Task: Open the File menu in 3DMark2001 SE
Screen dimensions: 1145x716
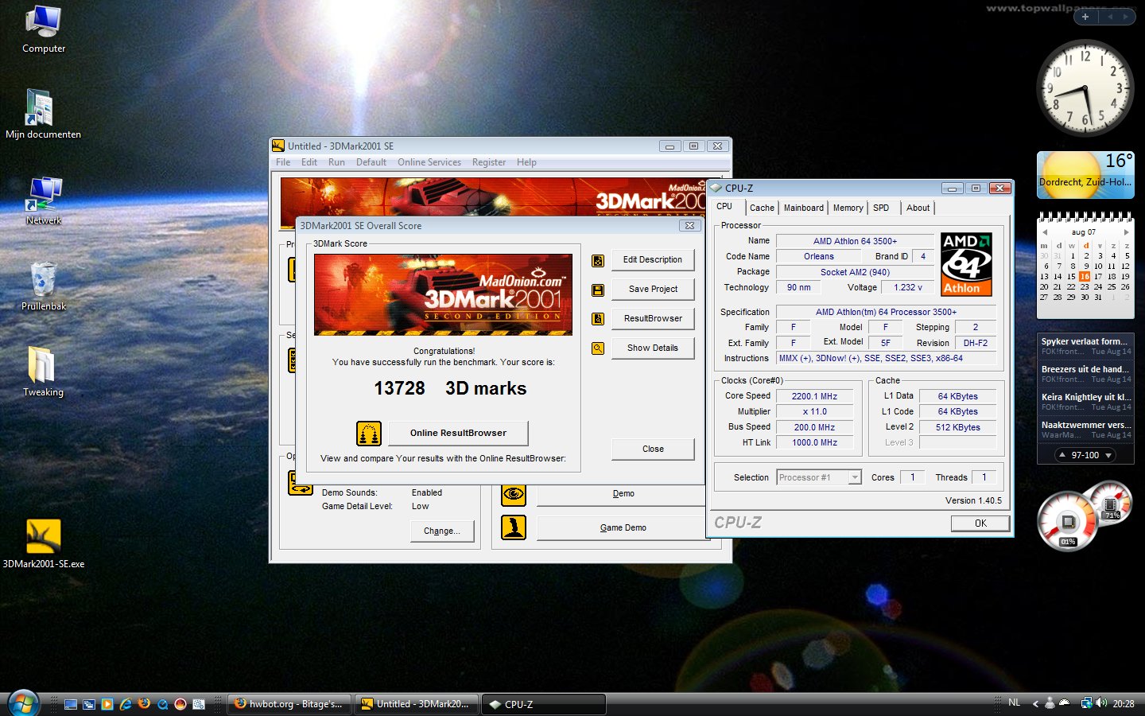Action: 283,162
